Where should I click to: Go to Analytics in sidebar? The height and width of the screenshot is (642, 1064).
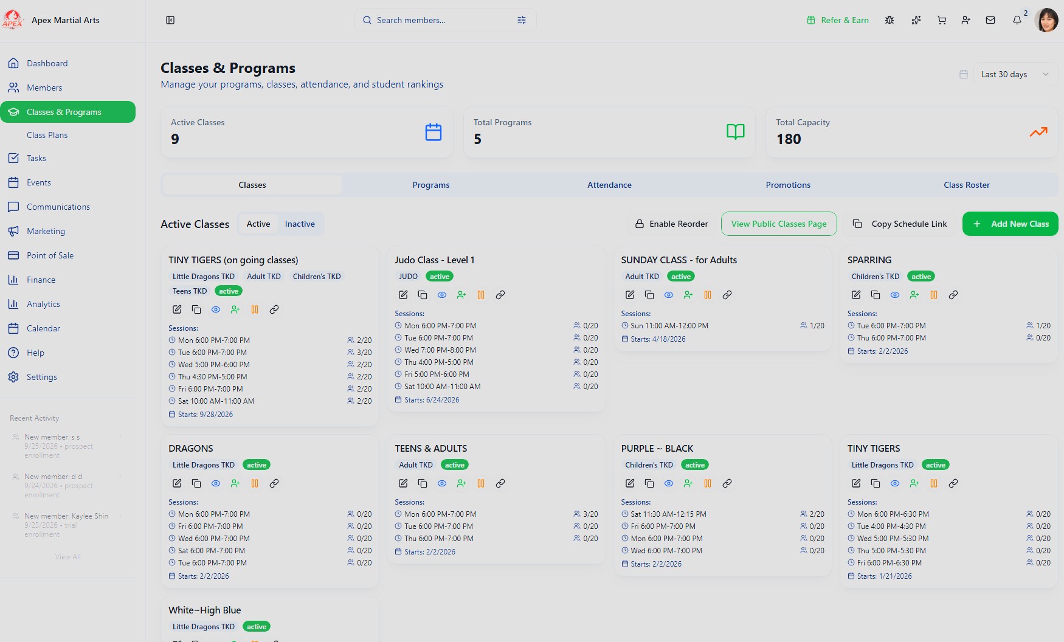pos(68,304)
